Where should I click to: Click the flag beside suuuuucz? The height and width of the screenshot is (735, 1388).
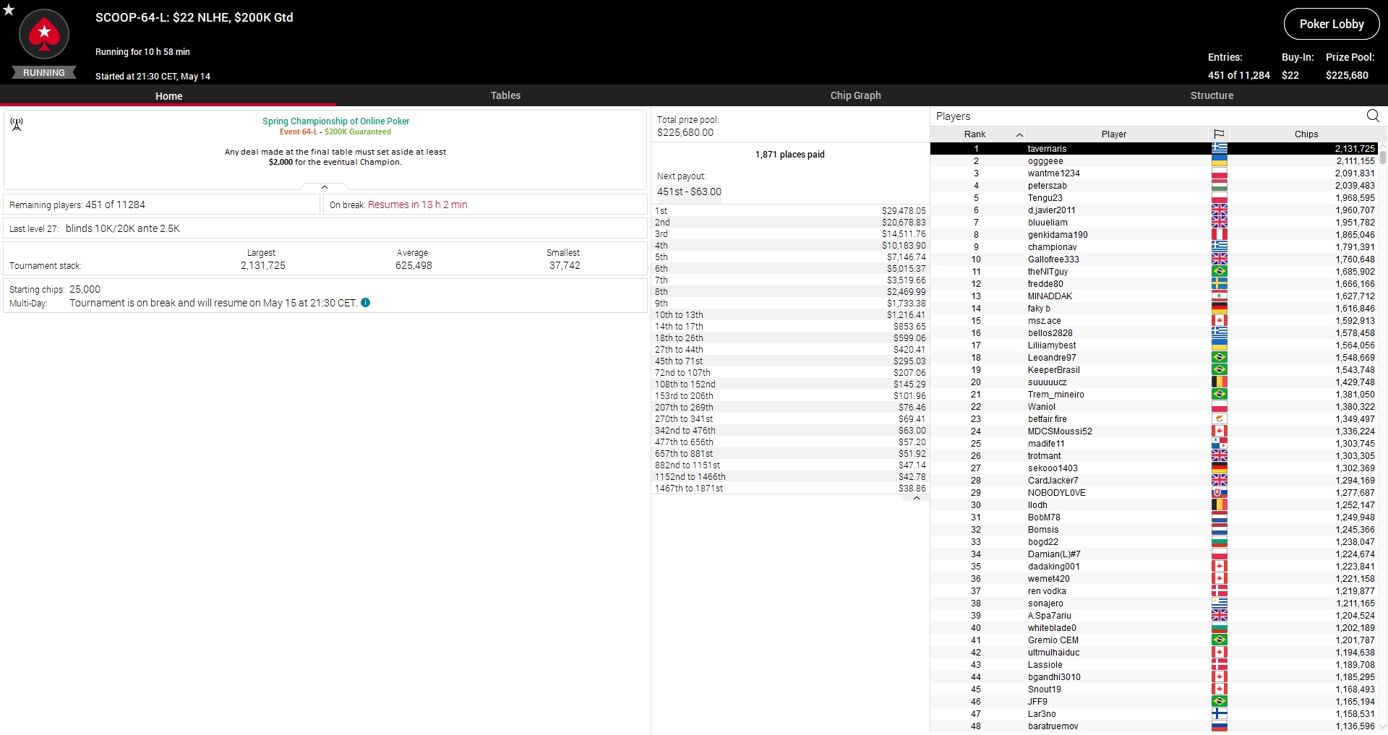pyautogui.click(x=1220, y=382)
